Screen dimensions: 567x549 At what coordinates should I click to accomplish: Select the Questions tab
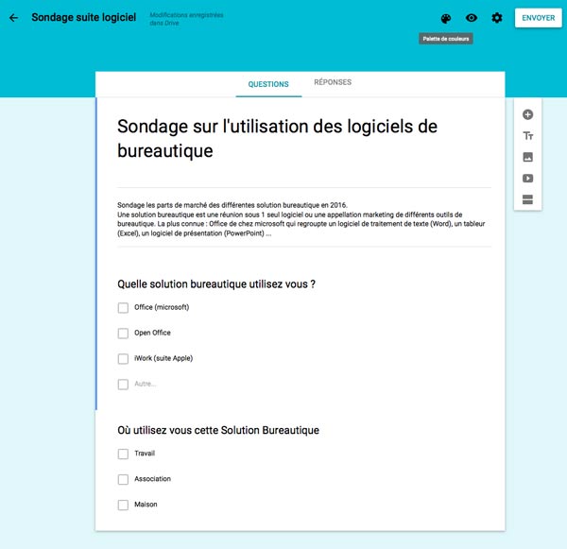click(x=268, y=84)
